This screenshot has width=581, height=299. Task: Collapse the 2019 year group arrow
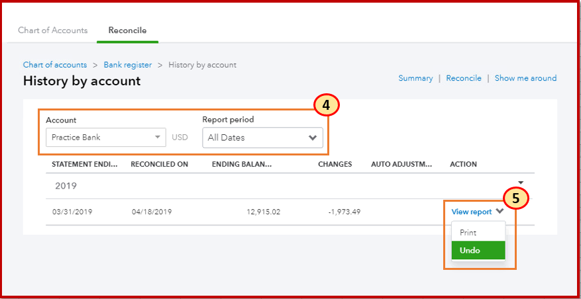(x=521, y=183)
